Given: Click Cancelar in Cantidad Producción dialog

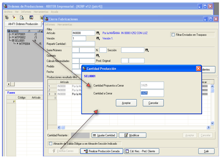Looking at the screenshot, I should click(x=153, y=103).
